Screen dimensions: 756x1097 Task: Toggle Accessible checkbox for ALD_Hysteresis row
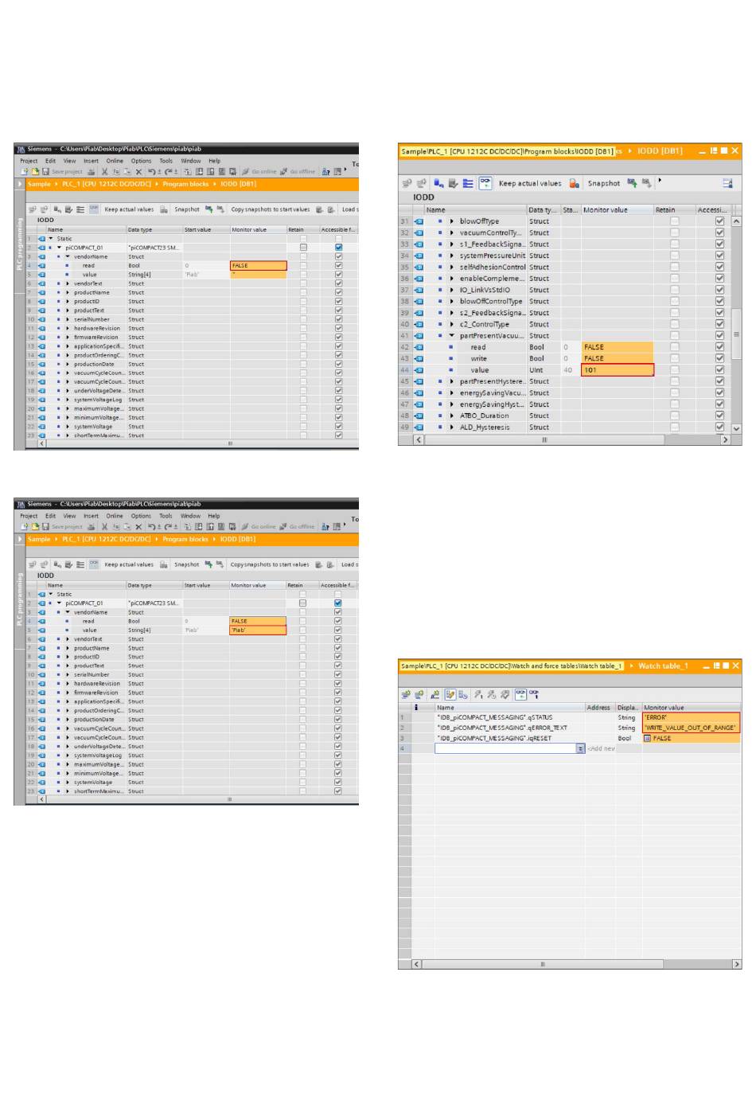tap(719, 427)
